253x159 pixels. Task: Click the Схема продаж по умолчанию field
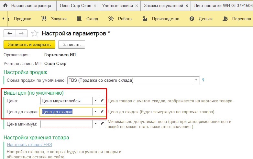pos(130,80)
